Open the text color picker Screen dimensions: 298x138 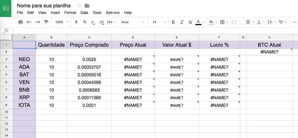[198, 22]
